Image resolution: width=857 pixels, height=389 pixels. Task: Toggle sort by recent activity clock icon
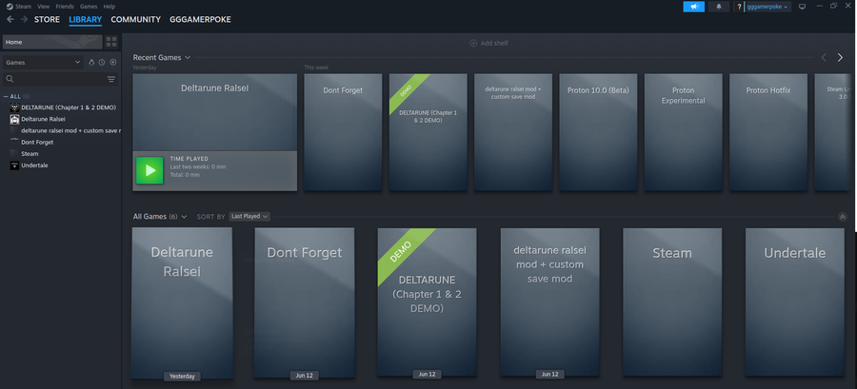[x=102, y=63]
